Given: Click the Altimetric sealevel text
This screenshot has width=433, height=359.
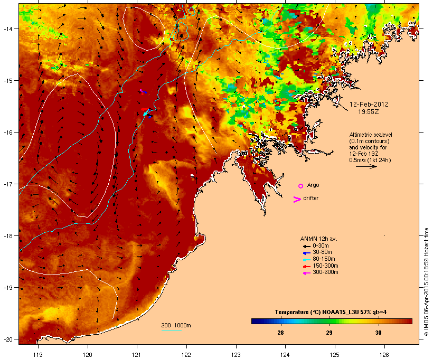Looking at the screenshot, I should click(x=371, y=135).
